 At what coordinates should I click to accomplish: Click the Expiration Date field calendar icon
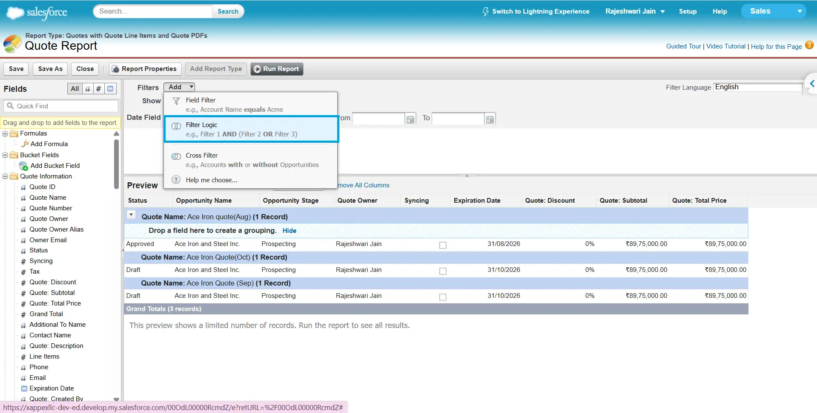24,388
